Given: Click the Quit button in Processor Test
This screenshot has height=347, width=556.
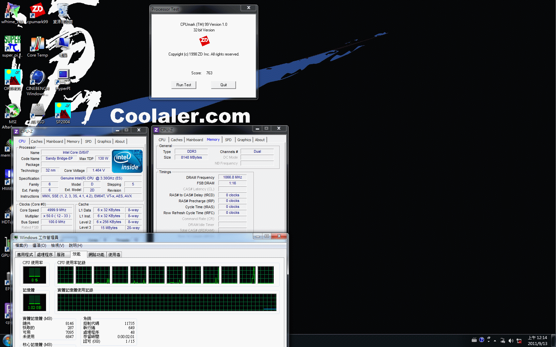Looking at the screenshot, I should tap(223, 85).
